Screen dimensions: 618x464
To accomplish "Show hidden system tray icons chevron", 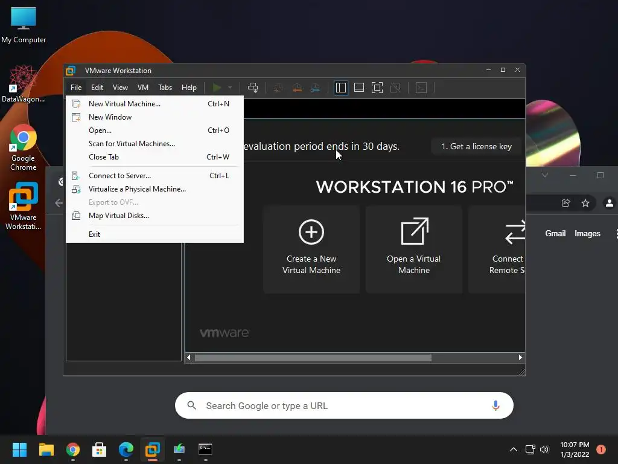I will (x=513, y=449).
